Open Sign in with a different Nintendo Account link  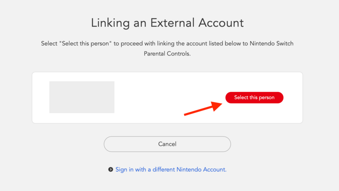(171, 169)
